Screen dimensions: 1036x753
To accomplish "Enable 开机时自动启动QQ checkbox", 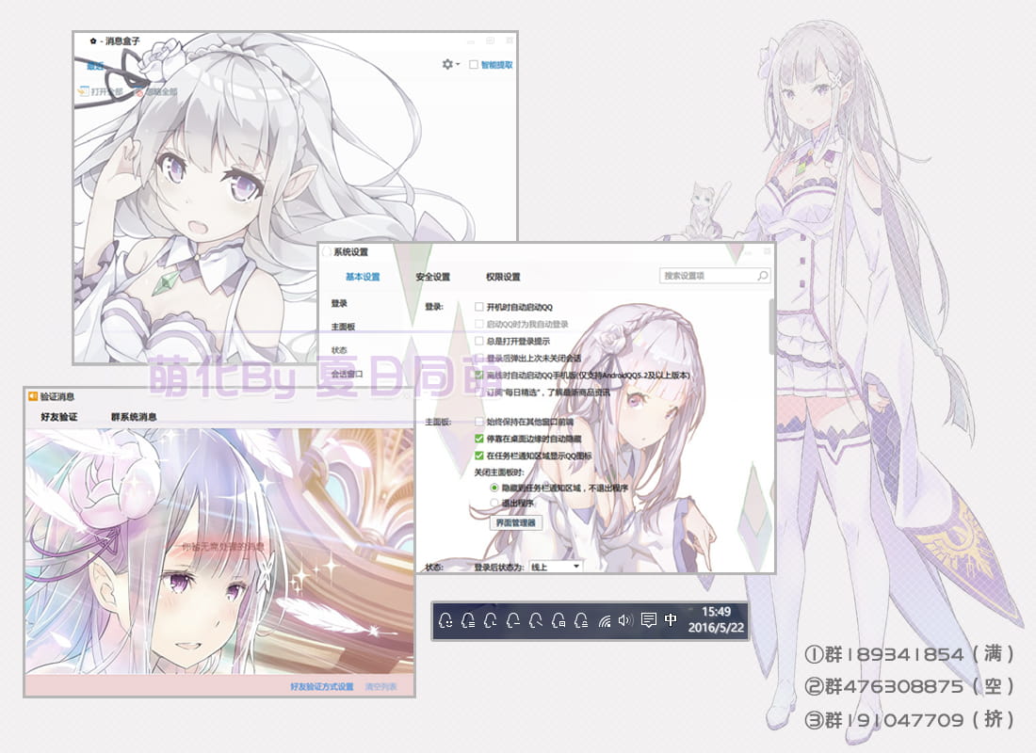I will click(479, 307).
